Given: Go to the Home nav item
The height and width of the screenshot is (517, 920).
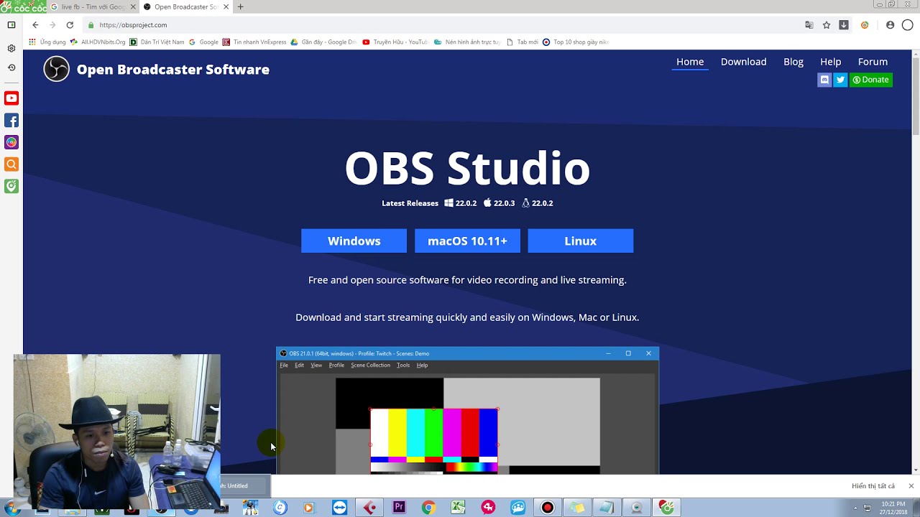Looking at the screenshot, I should [690, 62].
